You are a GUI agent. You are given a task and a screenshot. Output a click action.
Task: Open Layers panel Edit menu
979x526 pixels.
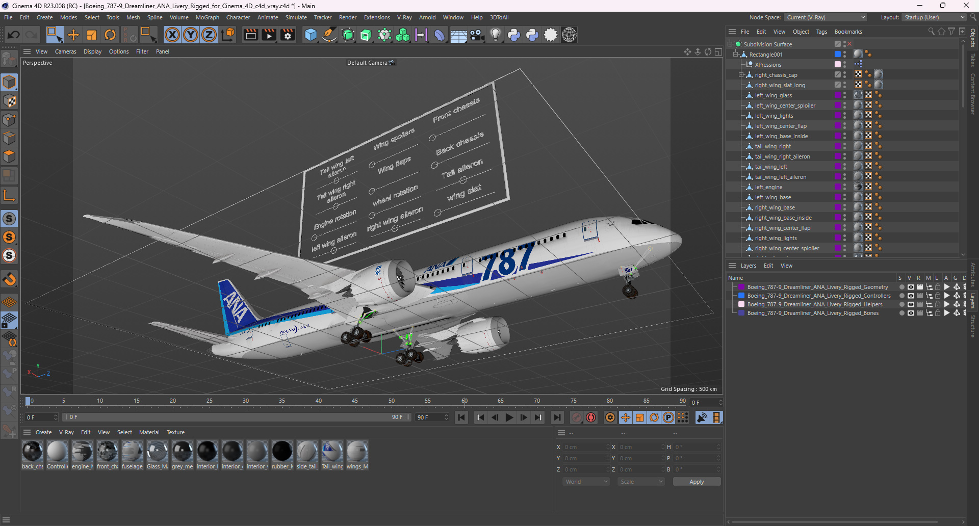click(768, 266)
